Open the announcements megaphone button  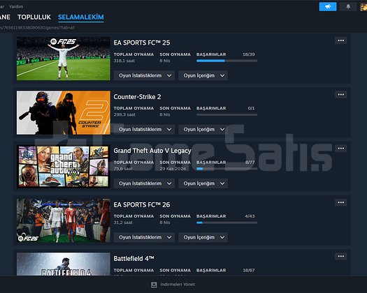(328, 7)
